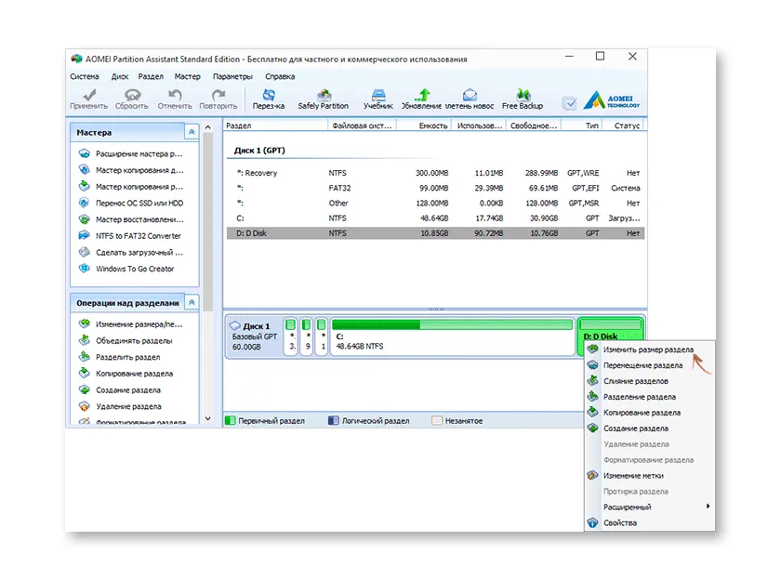The height and width of the screenshot is (580, 781).
Task: Collapse the Операции над разделами panel
Action: pyautogui.click(x=192, y=302)
